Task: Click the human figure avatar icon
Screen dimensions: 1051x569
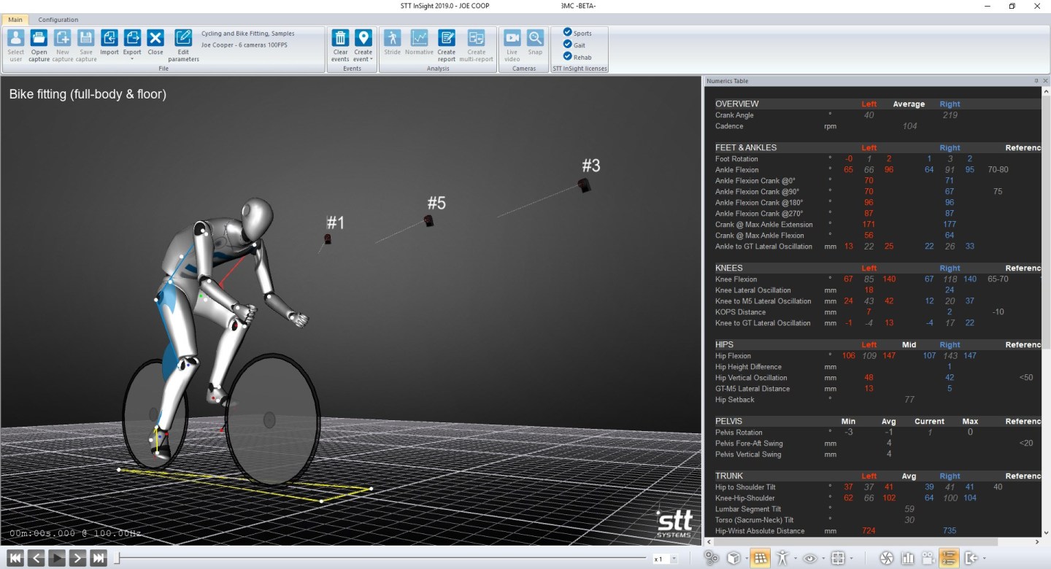Action: (x=782, y=558)
